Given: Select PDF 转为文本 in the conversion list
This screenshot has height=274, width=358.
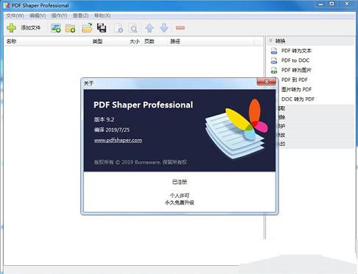Looking at the screenshot, I should (x=296, y=51).
